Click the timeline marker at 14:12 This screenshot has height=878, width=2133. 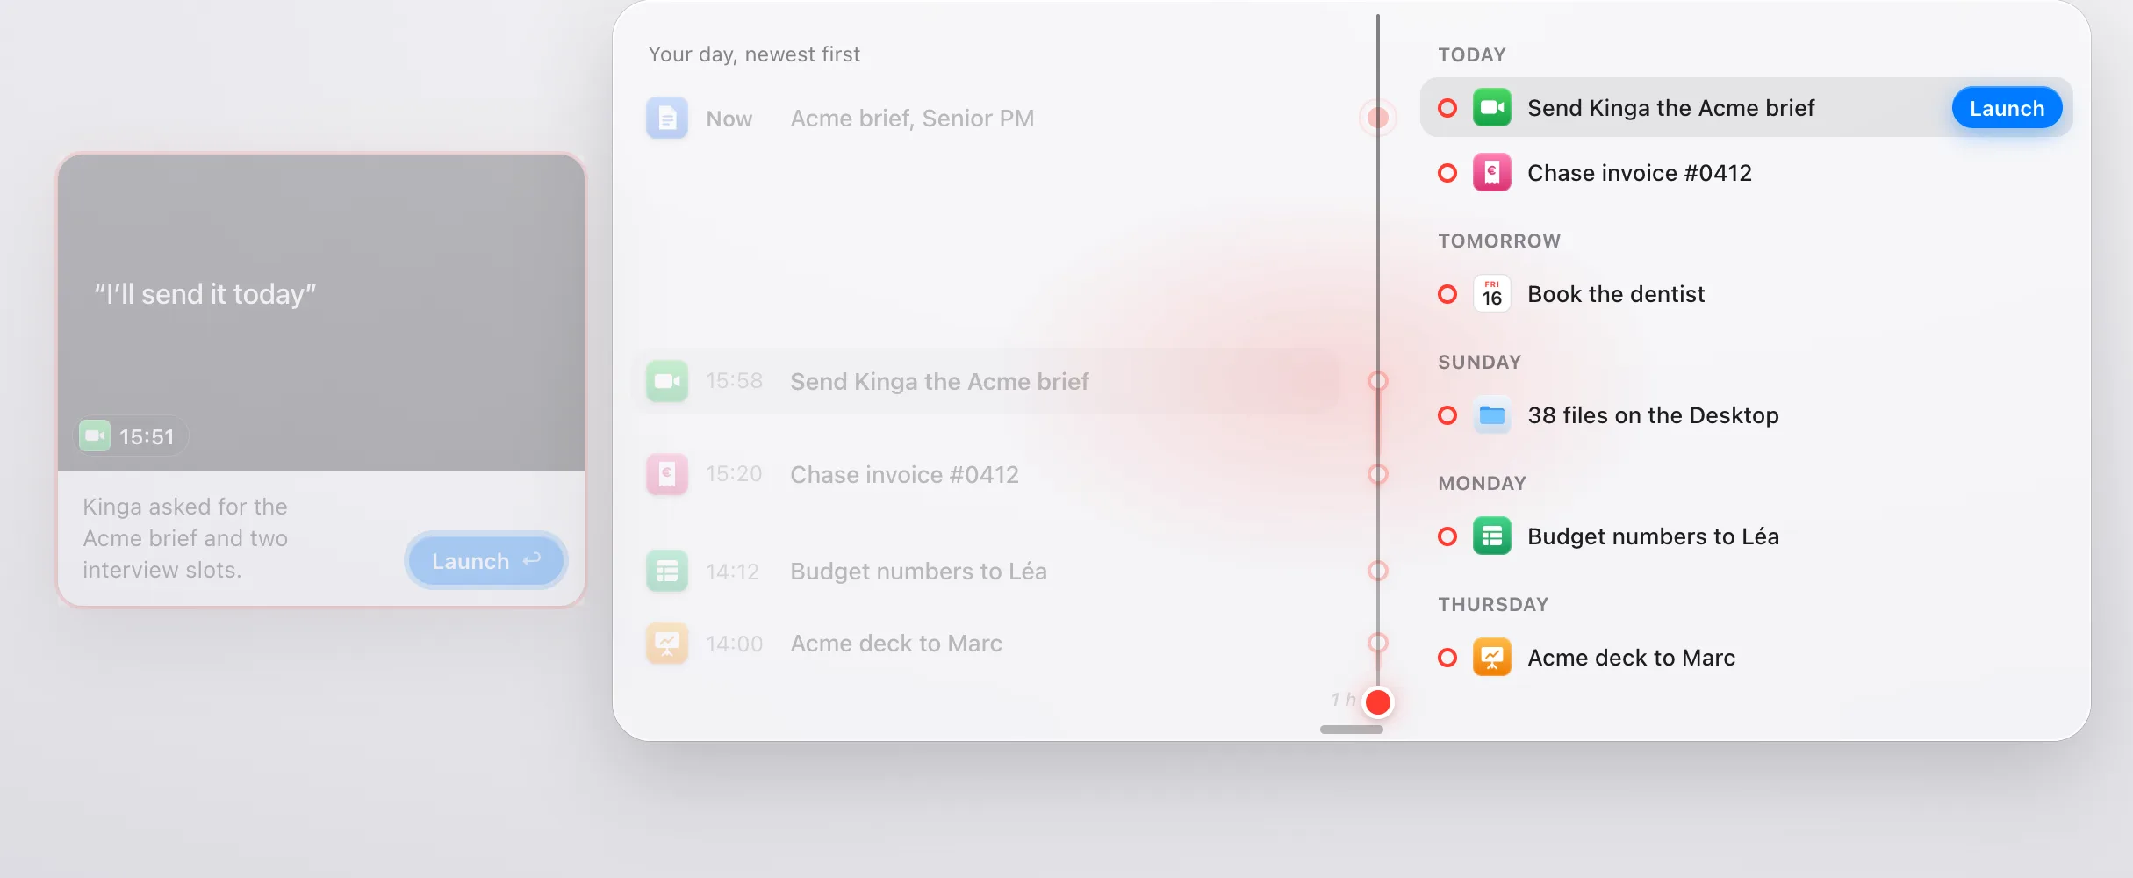1378,572
